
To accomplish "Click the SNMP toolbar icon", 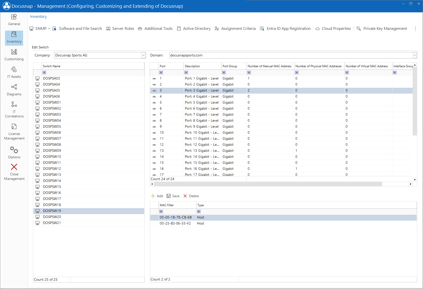I will (31, 29).
